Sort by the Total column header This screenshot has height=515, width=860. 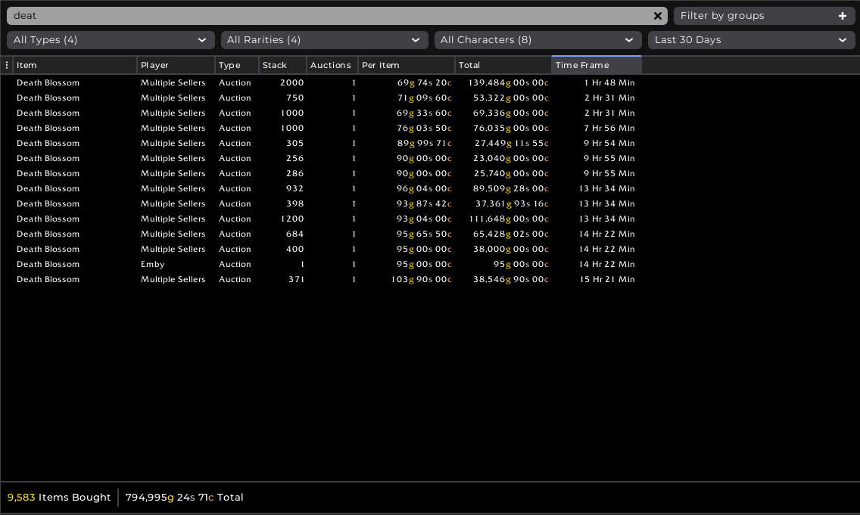tap(503, 65)
